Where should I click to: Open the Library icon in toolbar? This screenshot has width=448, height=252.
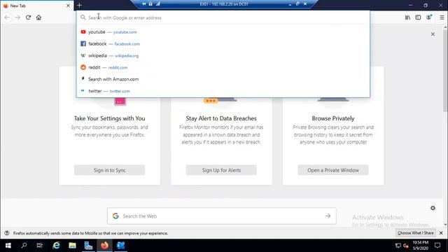(x=407, y=17)
